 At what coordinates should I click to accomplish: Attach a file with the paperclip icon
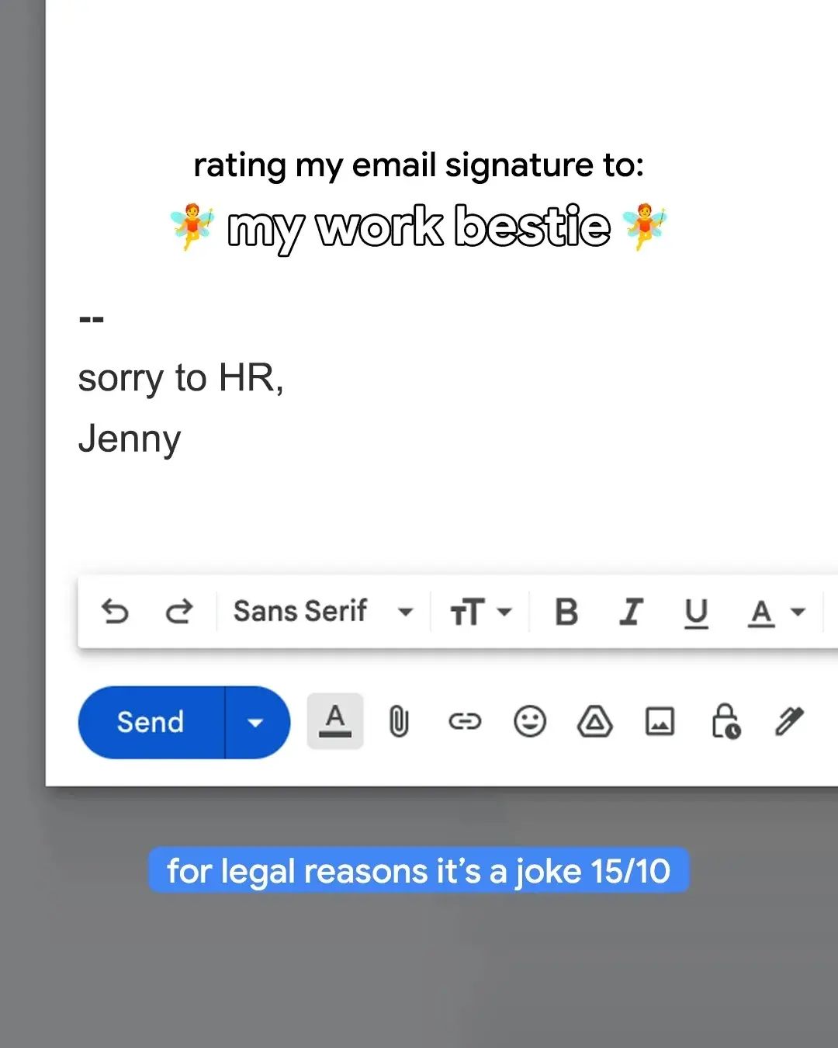coord(399,722)
